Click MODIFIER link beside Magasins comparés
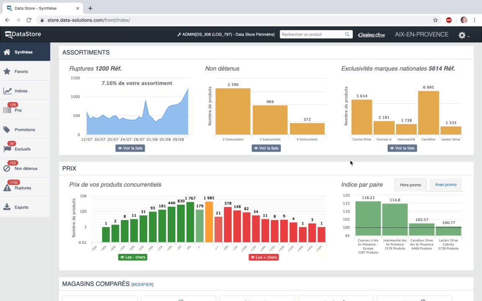Screen dimensions: 482x301 142,284
